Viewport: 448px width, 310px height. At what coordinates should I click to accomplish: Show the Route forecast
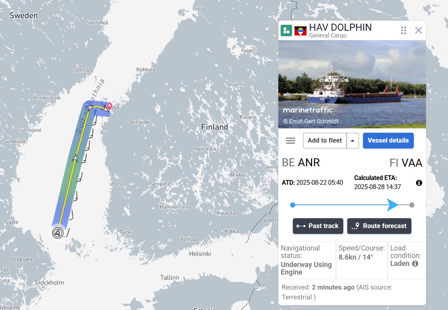(379, 226)
